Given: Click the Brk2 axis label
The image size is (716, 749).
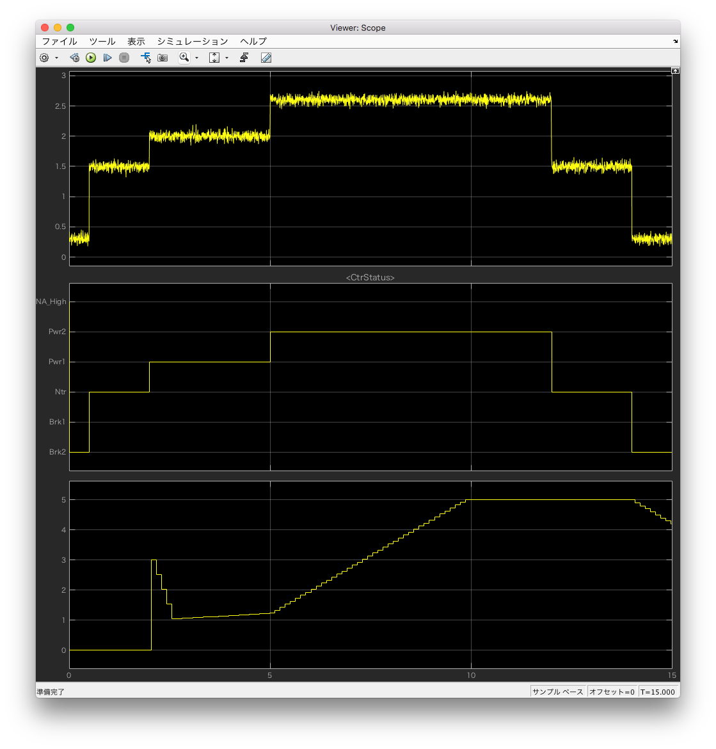Looking at the screenshot, I should pyautogui.click(x=58, y=452).
